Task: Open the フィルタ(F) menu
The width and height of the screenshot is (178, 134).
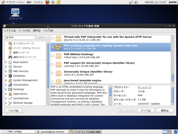Action: [x=24, y=30]
